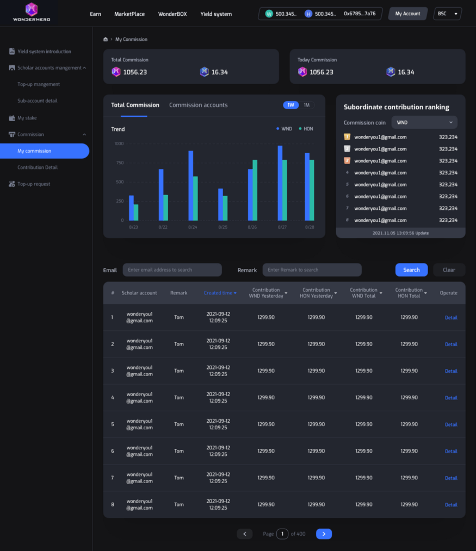Image resolution: width=476 pixels, height=551 pixels.
Task: Click the Scholar accounts management icon
Action: click(x=12, y=68)
